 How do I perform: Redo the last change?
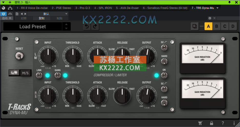pos(95,26)
